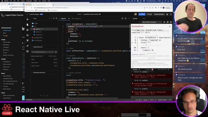Close the SyntaxError overlay
Viewport: 208px width, 117px height.
point(170,26)
